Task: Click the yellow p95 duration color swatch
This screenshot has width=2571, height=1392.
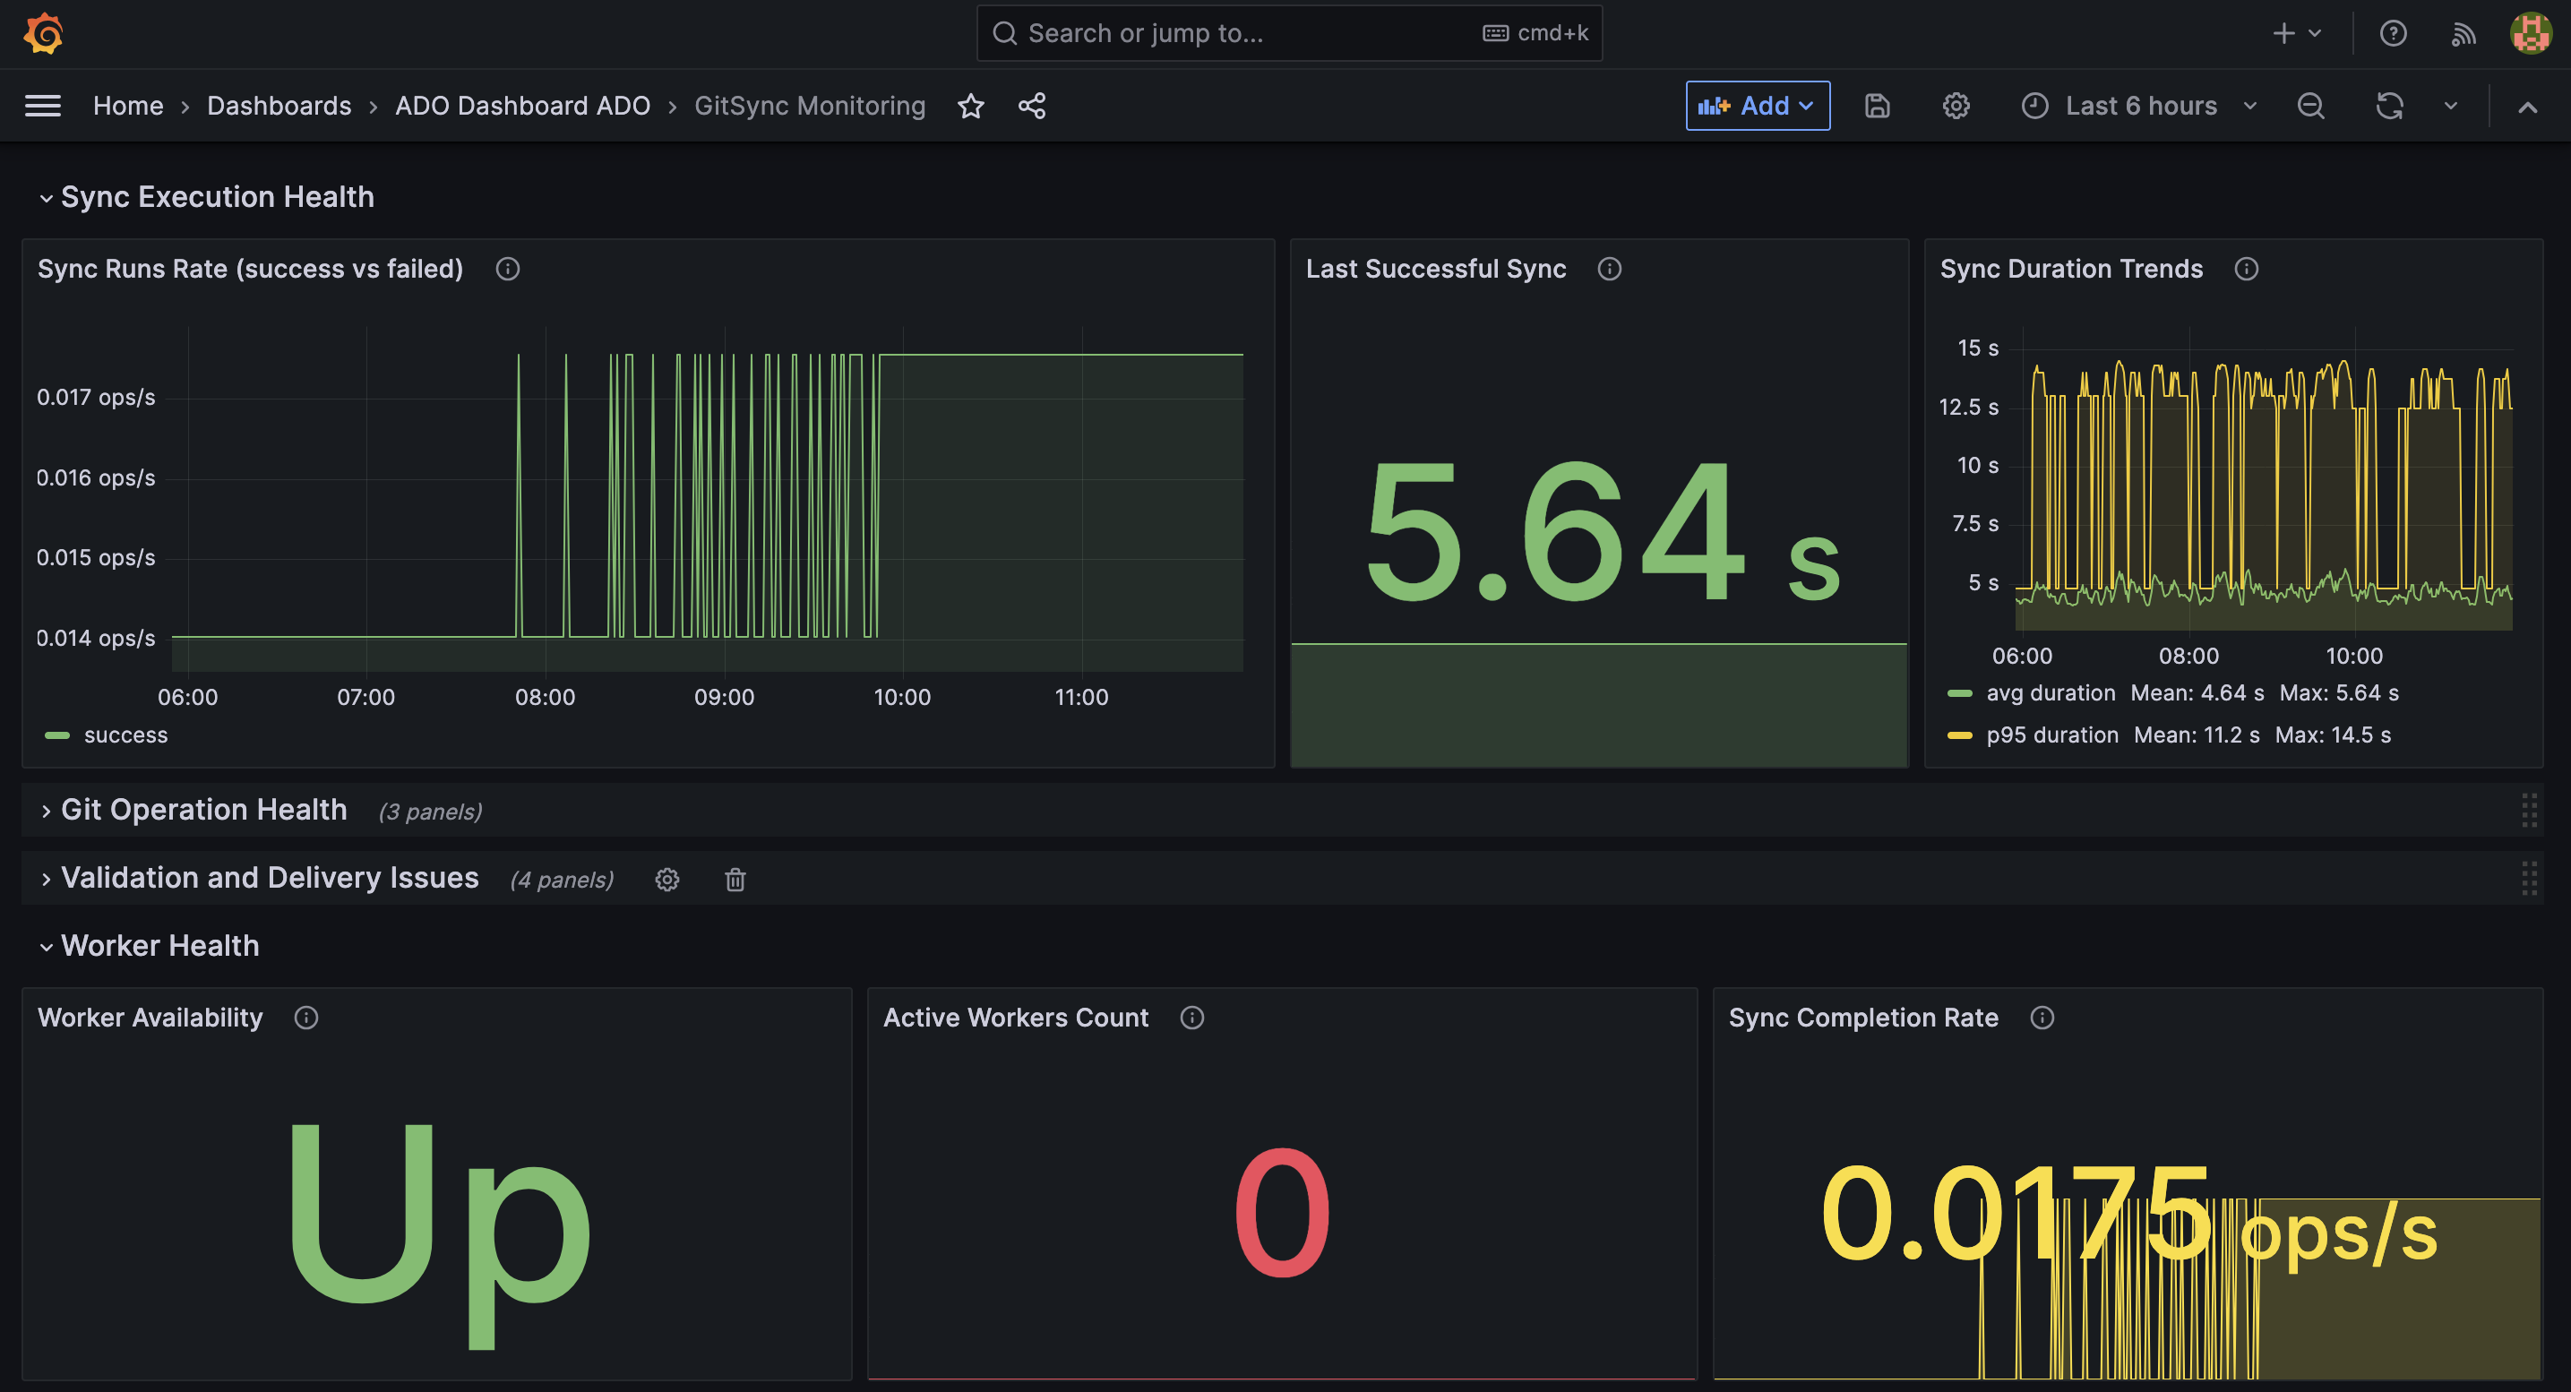Action: point(1960,735)
